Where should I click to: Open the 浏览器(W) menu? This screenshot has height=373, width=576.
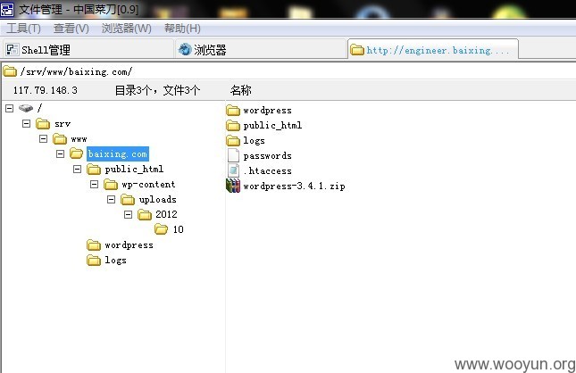click(x=127, y=29)
